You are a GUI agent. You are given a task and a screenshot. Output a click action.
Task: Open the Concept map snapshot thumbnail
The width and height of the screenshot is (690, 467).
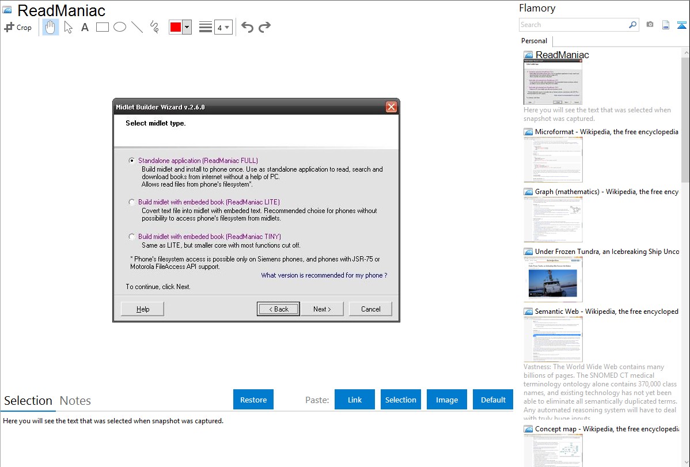[553, 450]
